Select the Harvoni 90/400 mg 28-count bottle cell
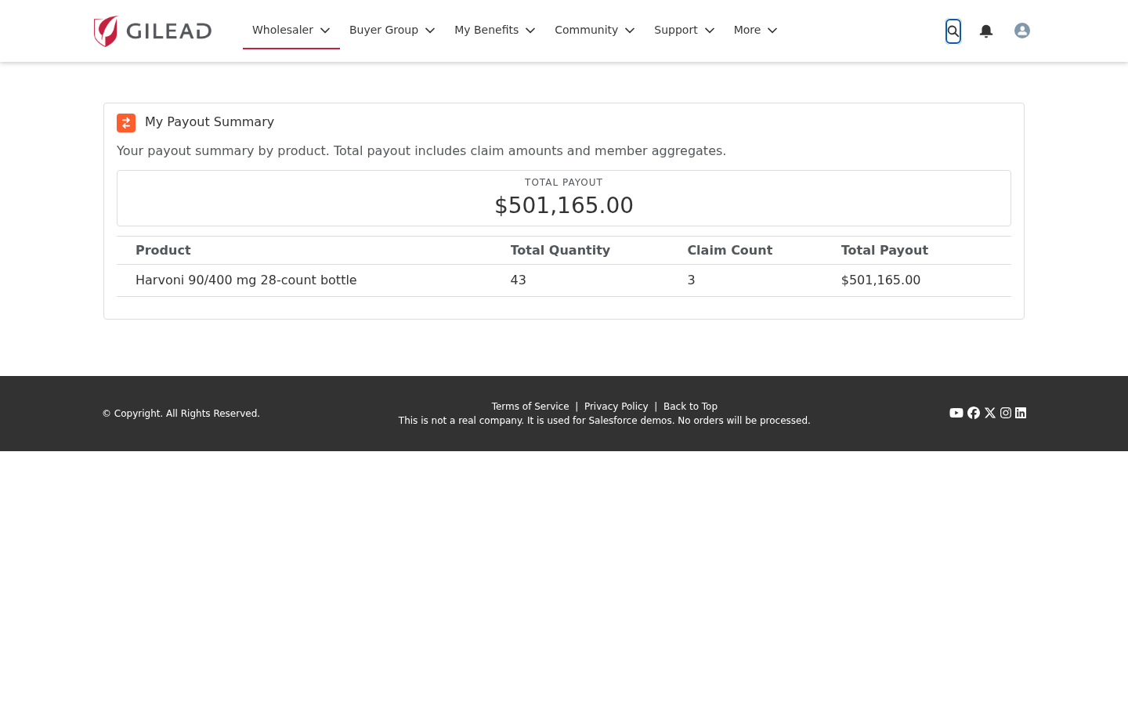The height and width of the screenshot is (705, 1128). point(246,280)
